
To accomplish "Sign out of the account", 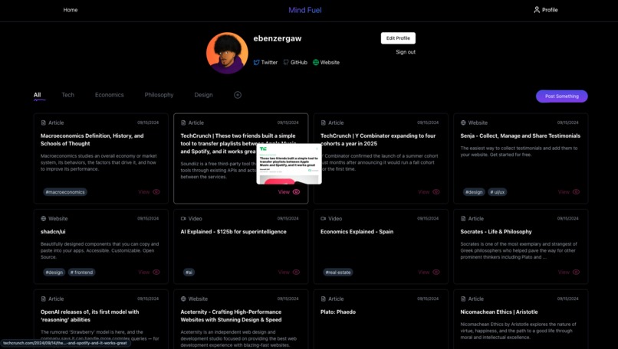I will click(x=406, y=52).
